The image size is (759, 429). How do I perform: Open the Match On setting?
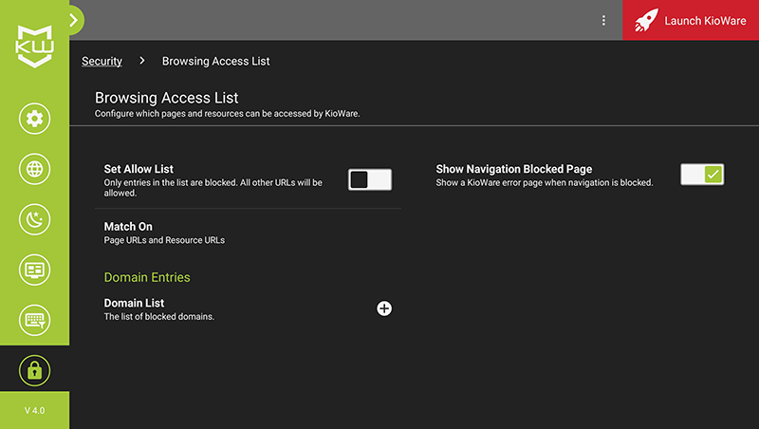coord(248,233)
